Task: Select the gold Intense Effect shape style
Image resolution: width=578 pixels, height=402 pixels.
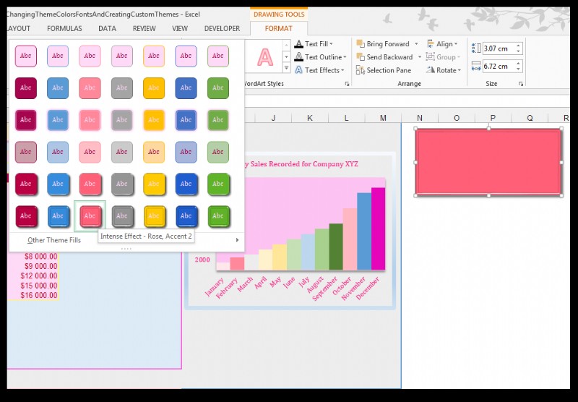Action: (154, 215)
